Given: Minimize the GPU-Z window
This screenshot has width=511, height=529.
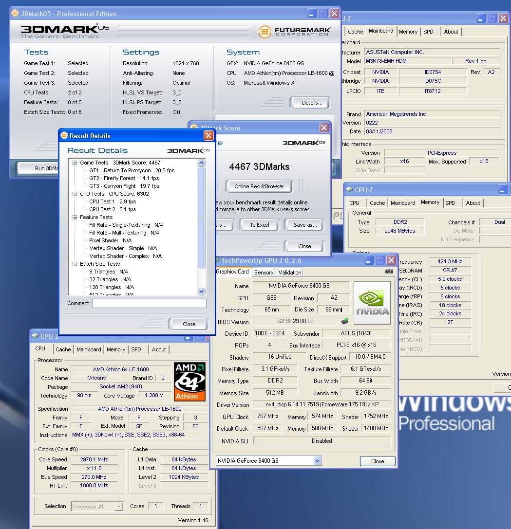Looking at the screenshot, I should [x=368, y=260].
